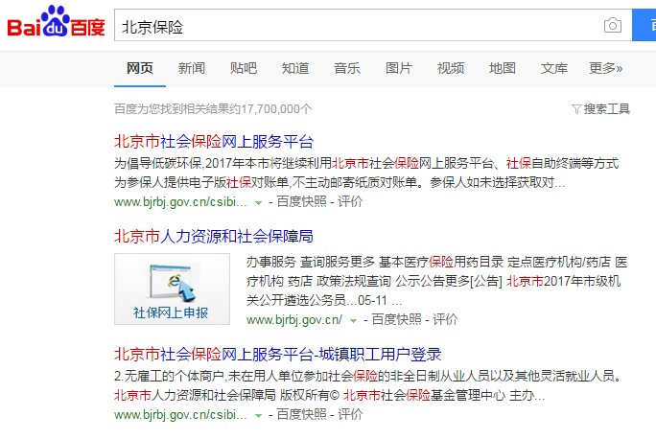Expand green arrow after first result URL
The height and width of the screenshot is (439, 656).
(259, 203)
